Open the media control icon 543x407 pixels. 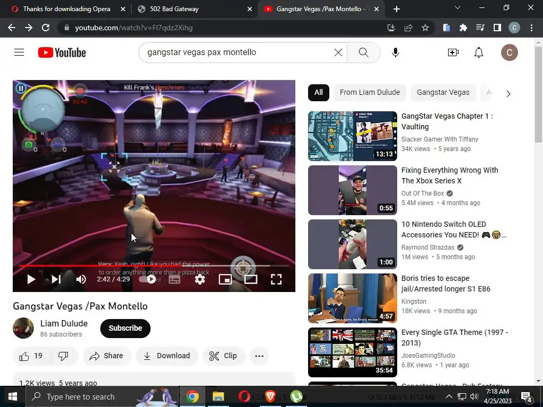480,28
